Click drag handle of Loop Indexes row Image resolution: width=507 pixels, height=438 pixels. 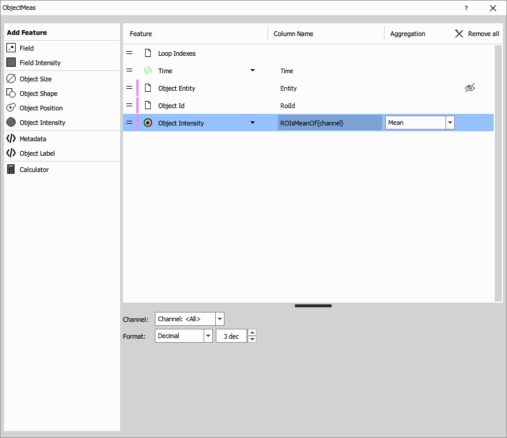pyautogui.click(x=129, y=53)
